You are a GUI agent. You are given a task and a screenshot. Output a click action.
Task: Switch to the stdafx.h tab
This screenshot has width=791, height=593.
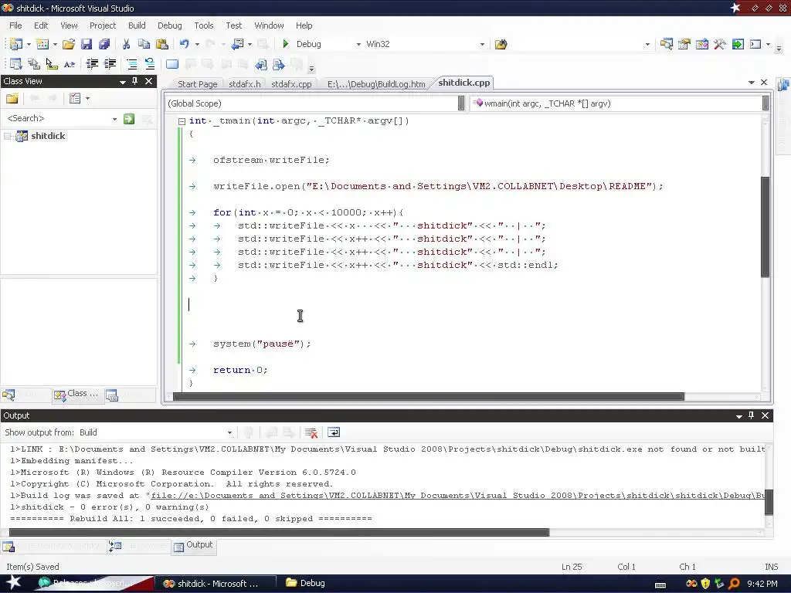click(245, 84)
